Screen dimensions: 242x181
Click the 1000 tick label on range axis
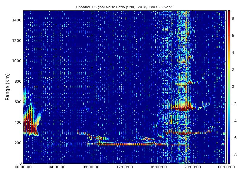click(17, 61)
